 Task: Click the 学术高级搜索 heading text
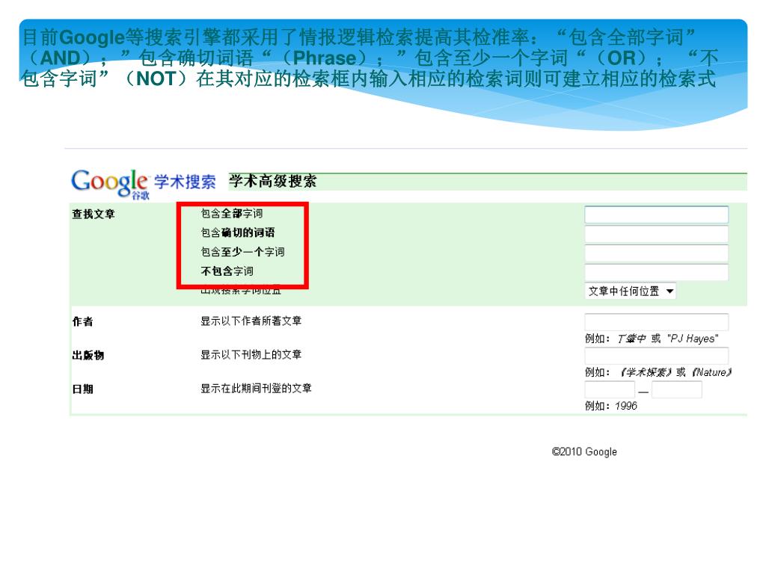pos(272,181)
